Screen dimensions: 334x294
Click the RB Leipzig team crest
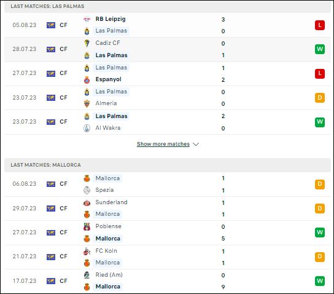(x=87, y=20)
